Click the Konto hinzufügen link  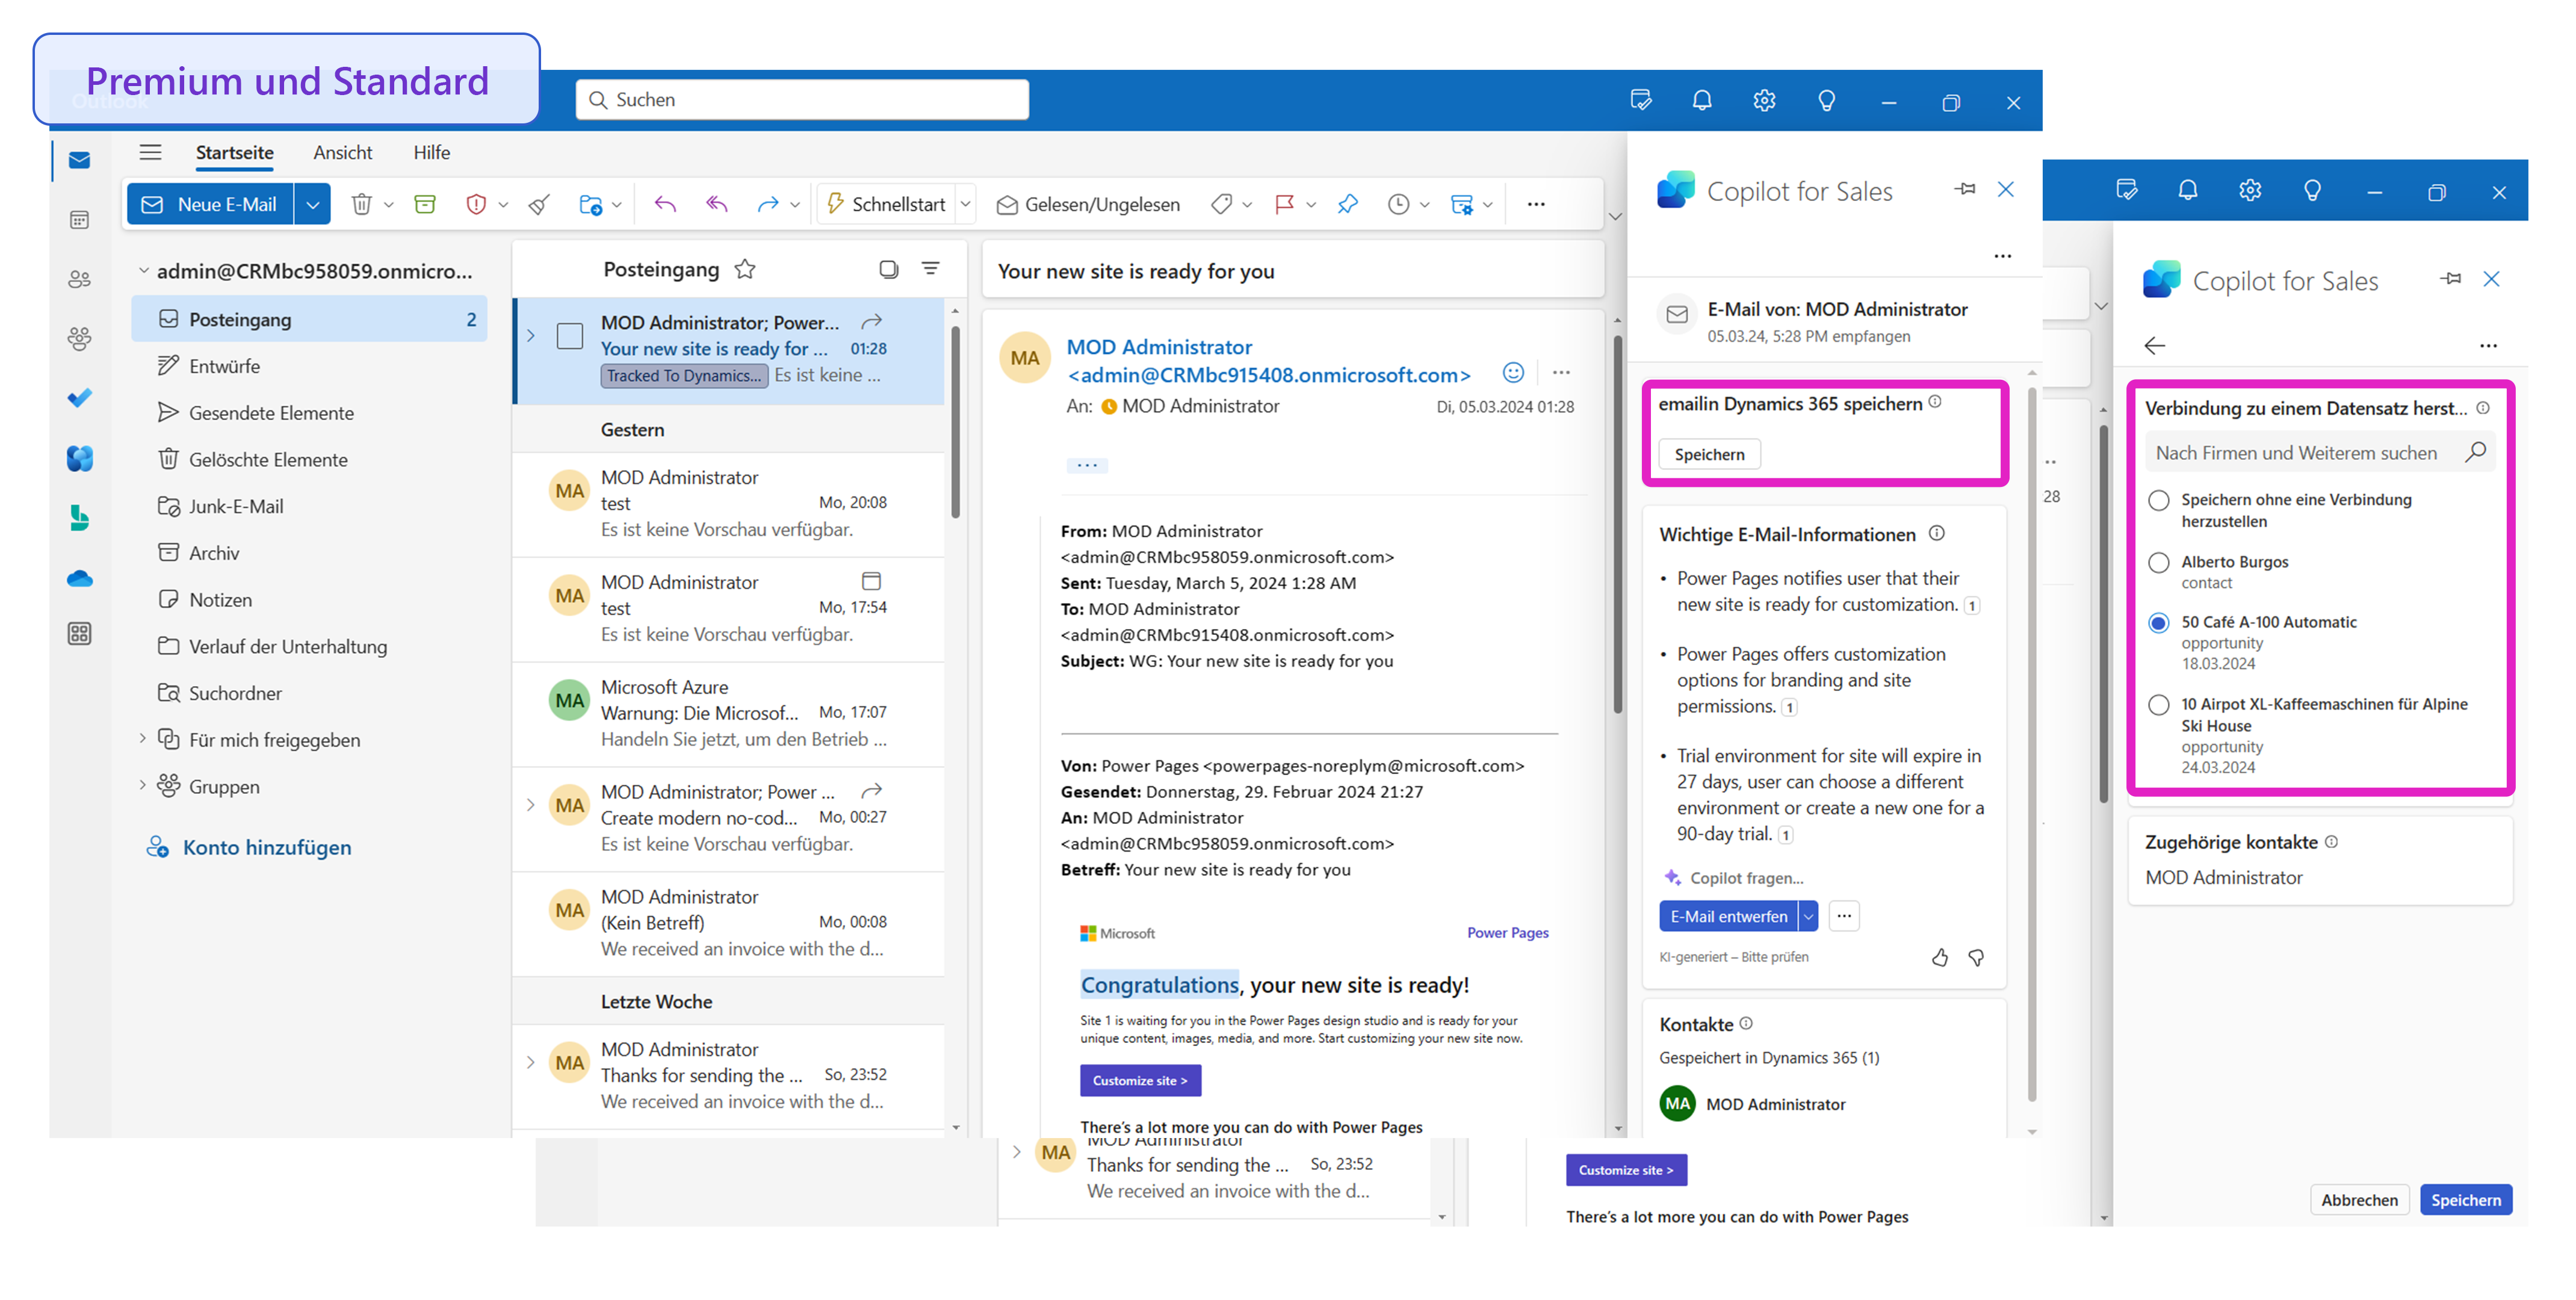tap(267, 847)
